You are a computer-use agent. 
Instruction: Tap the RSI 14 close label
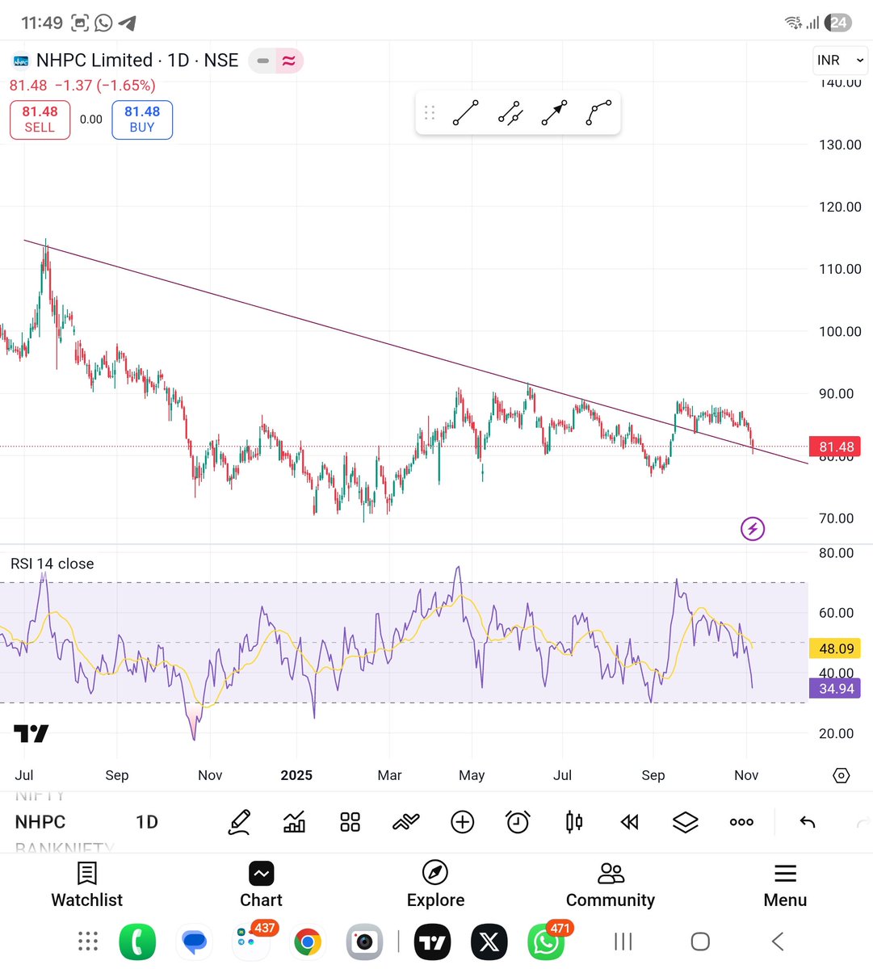[52, 564]
